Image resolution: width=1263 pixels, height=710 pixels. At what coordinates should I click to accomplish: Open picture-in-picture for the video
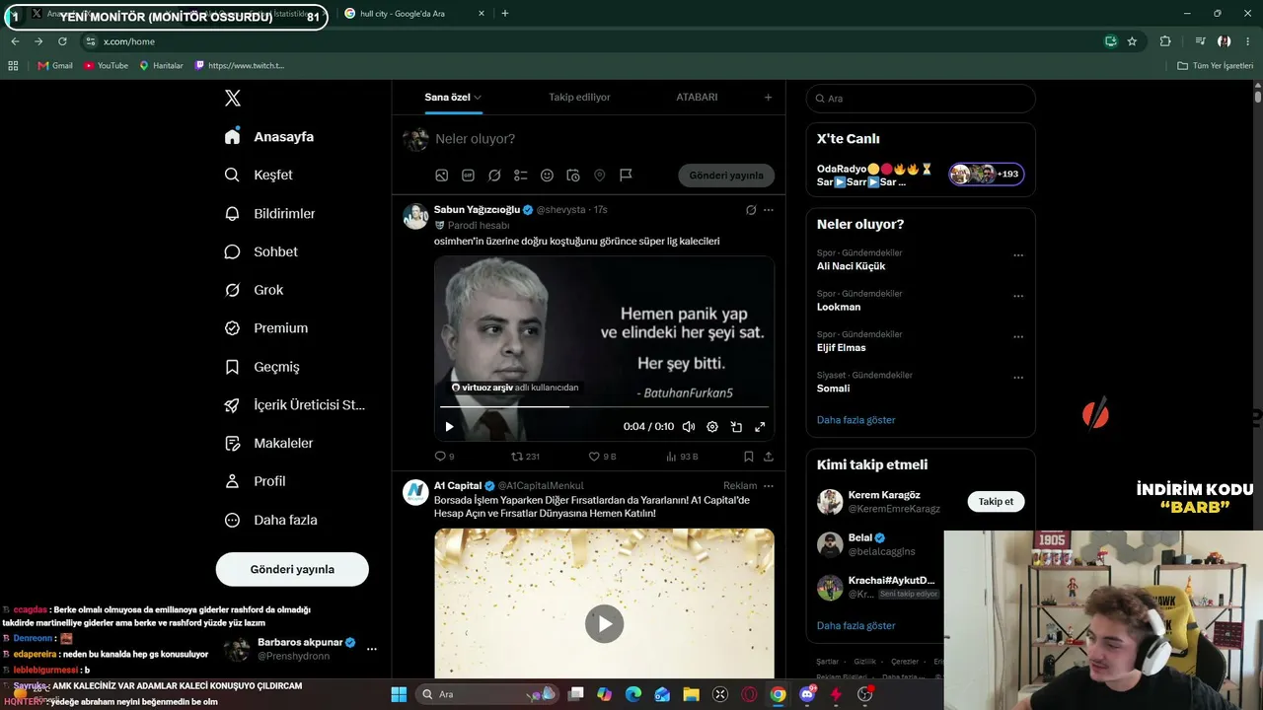pos(736,427)
